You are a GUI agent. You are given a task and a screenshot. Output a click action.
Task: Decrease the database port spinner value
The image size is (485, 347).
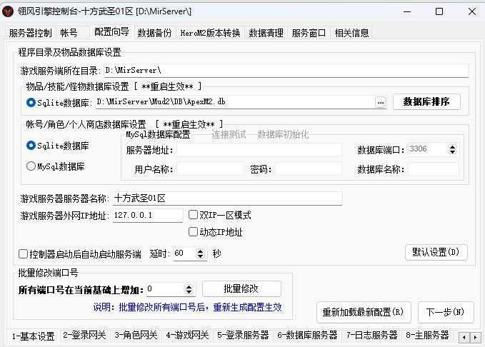coord(453,152)
